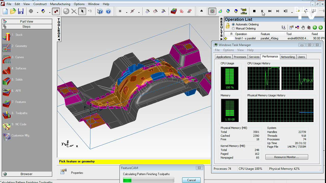
Task: Move operation up with green arrow
Action: (x=315, y=27)
